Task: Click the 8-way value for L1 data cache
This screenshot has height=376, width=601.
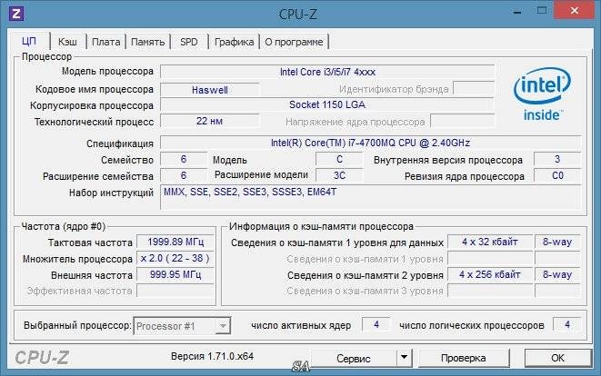Action: pyautogui.click(x=557, y=242)
